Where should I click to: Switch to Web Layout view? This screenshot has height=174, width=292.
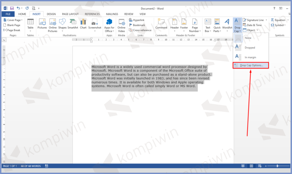[259, 166]
